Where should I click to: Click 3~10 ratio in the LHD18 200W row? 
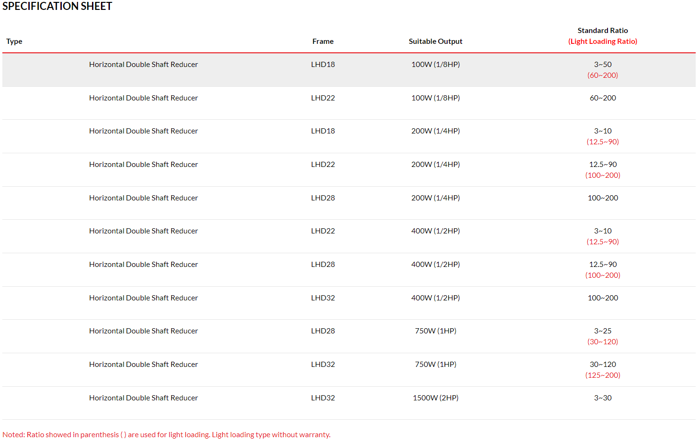tap(603, 131)
